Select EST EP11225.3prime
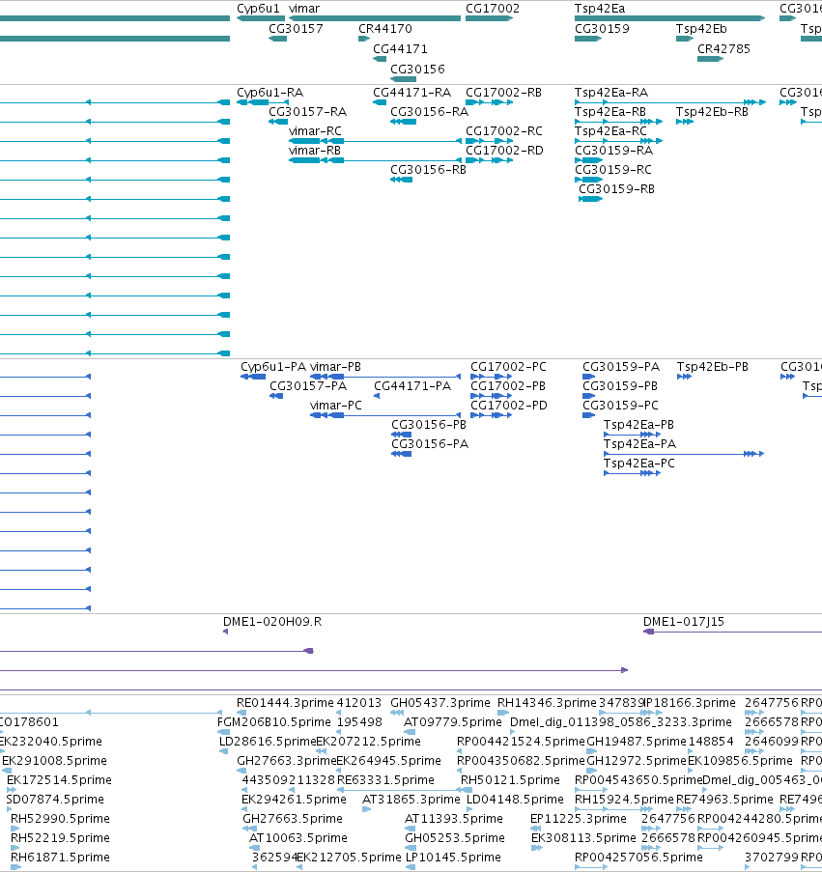 578,819
